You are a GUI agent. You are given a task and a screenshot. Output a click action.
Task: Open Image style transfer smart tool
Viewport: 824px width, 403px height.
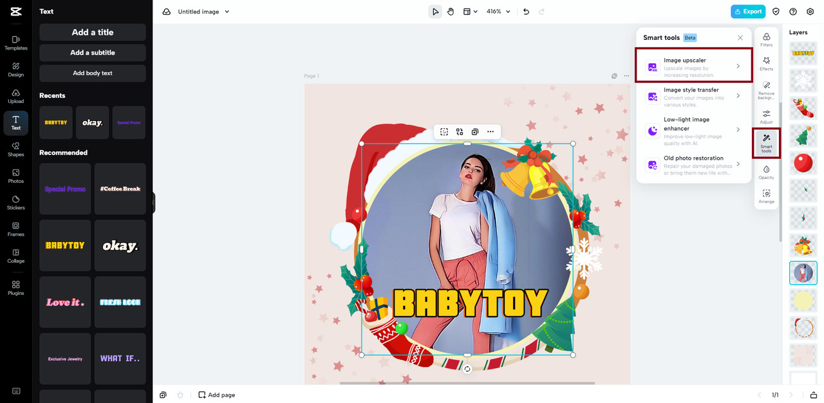pyautogui.click(x=694, y=97)
